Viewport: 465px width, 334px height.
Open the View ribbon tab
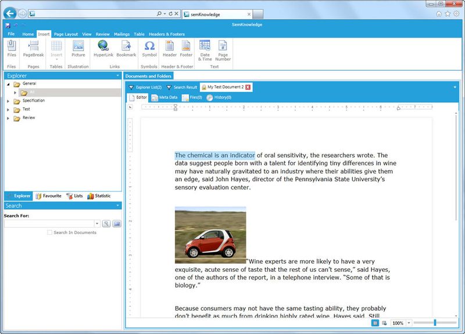click(87, 34)
